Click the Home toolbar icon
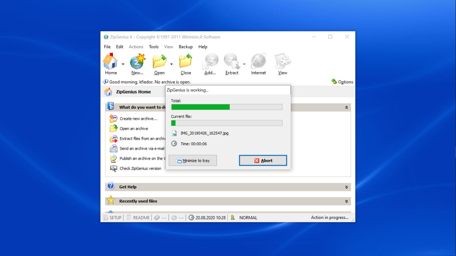 tap(110, 61)
